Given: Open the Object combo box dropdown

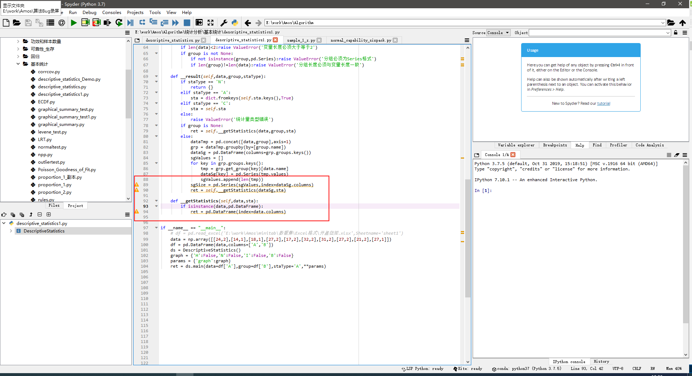Looking at the screenshot, I should tap(668, 33).
